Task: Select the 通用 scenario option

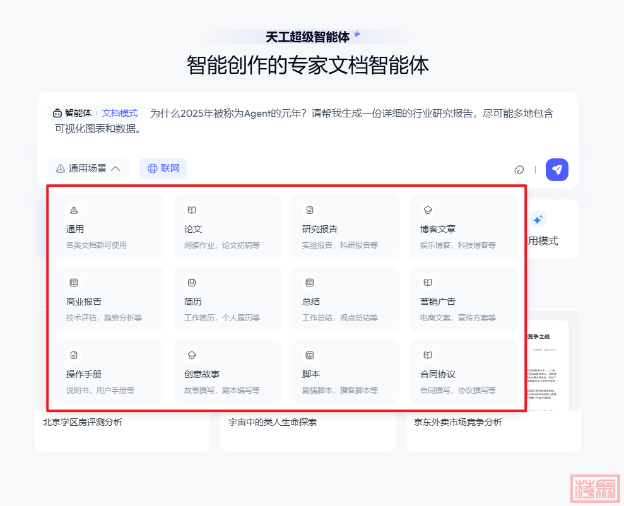Action: pyautogui.click(x=110, y=227)
